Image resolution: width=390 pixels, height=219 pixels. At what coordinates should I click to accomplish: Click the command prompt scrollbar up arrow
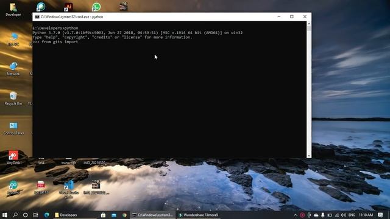tap(309, 24)
